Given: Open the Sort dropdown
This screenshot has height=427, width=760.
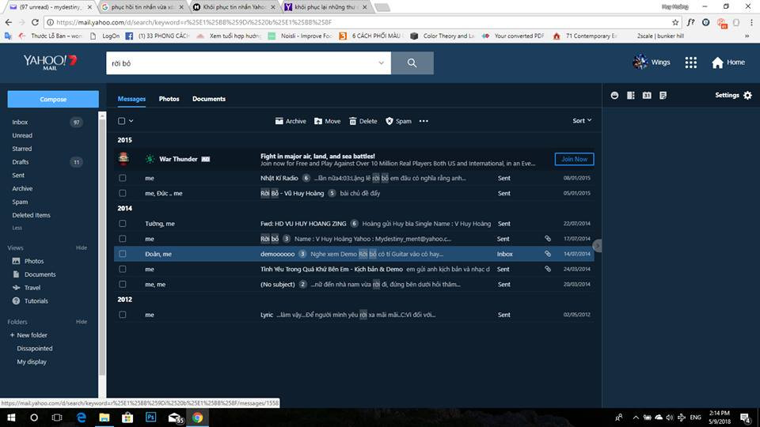Looking at the screenshot, I should coord(582,121).
